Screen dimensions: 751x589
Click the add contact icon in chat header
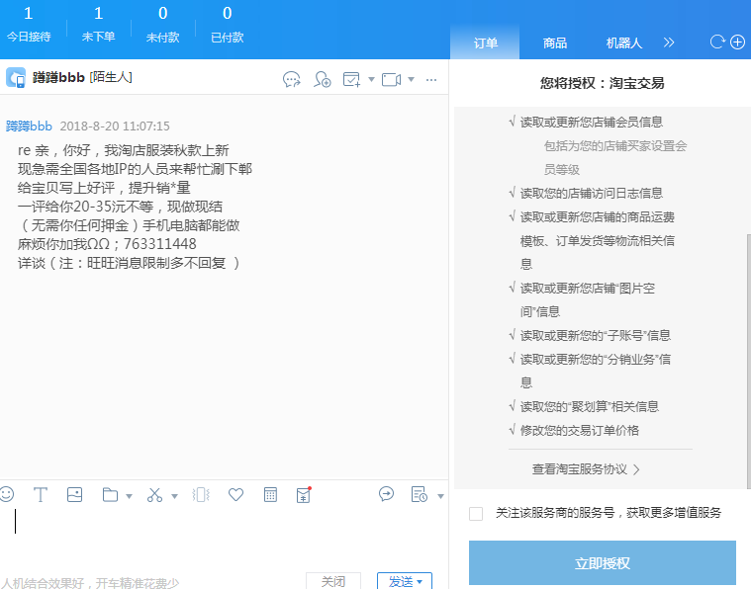click(323, 79)
